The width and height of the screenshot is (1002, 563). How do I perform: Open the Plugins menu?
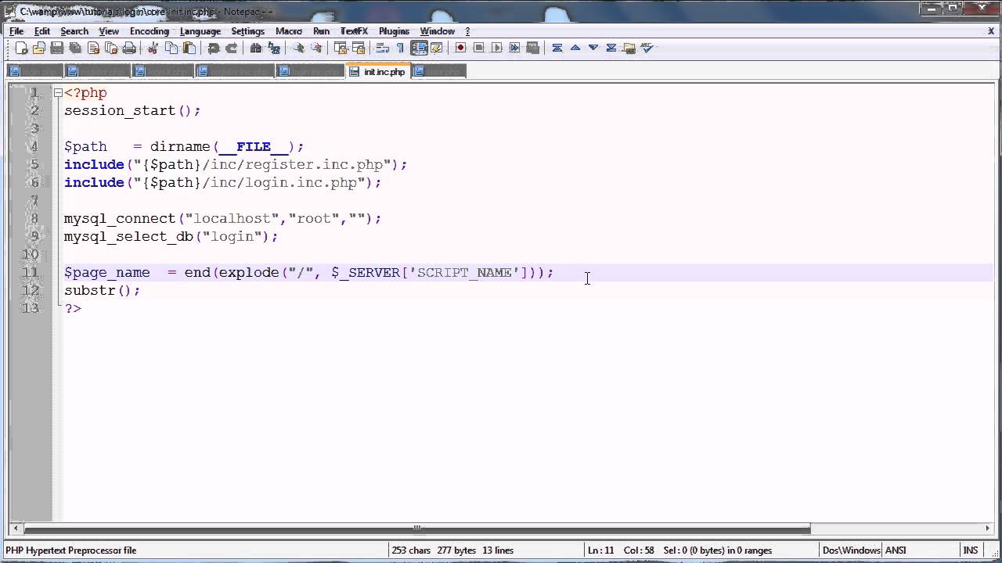point(394,31)
